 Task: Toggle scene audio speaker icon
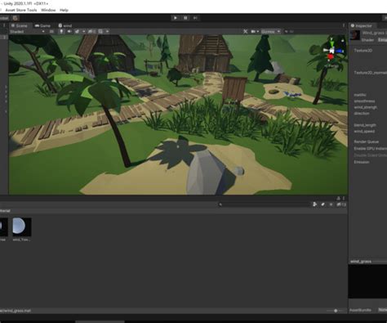(69, 32)
